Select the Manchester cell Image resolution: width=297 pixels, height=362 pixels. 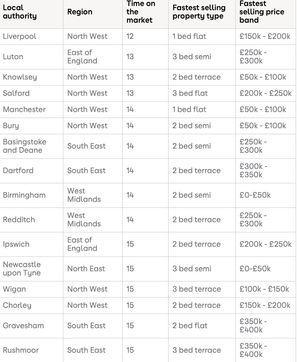(24, 110)
